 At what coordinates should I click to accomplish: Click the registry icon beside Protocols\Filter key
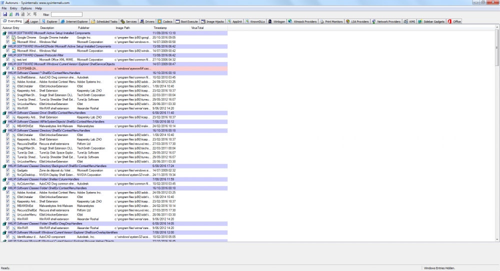tap(4, 55)
